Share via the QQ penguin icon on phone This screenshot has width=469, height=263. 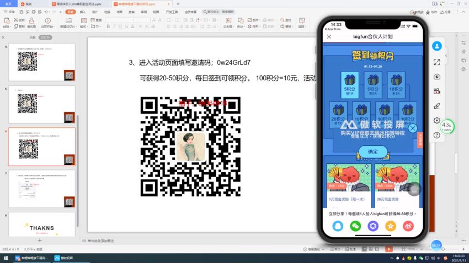point(338,226)
